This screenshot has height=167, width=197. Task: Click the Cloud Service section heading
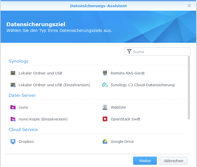click(23, 130)
